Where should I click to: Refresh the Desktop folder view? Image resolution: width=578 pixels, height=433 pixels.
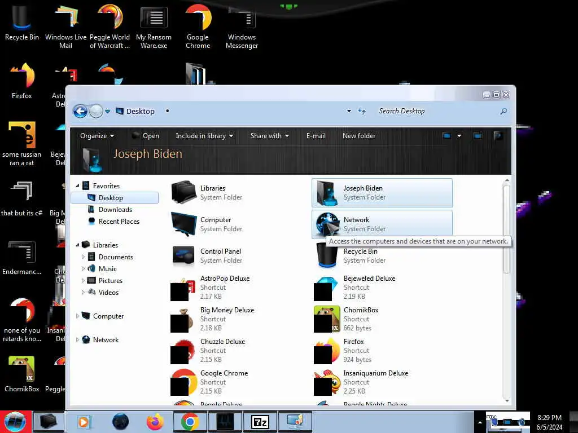click(362, 111)
